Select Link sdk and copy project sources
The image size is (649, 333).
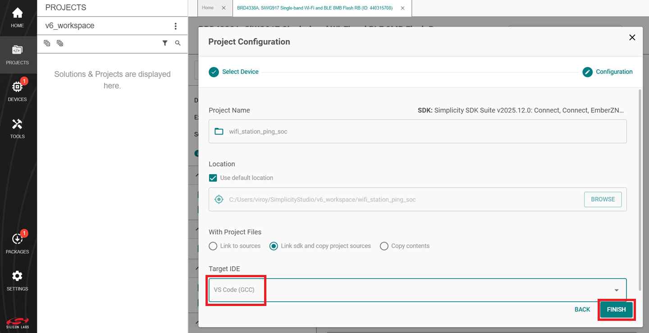pos(274,246)
